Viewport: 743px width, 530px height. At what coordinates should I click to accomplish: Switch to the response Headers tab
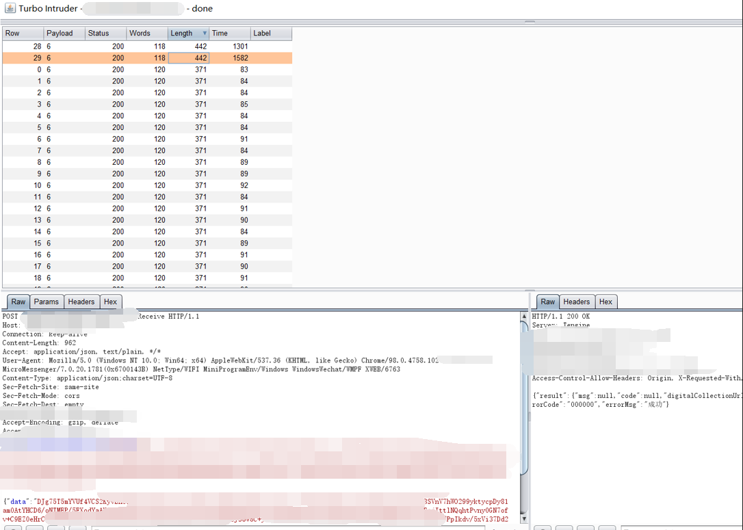(577, 302)
